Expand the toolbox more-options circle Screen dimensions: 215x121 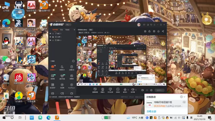point(73,61)
